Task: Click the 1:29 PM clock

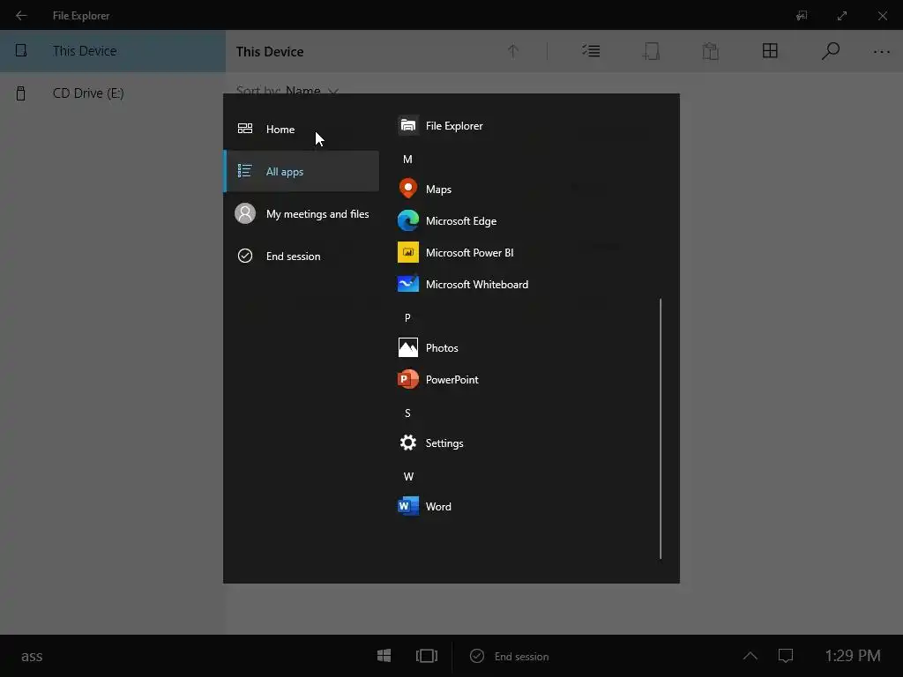Action: [853, 656]
